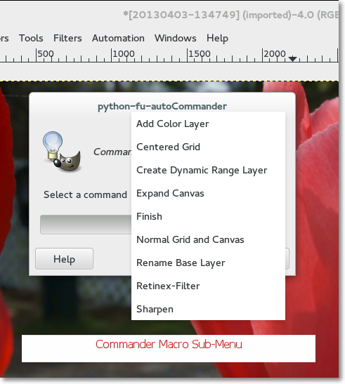Open the Help menu in menu bar
The height and width of the screenshot is (384, 345).
[x=217, y=39]
